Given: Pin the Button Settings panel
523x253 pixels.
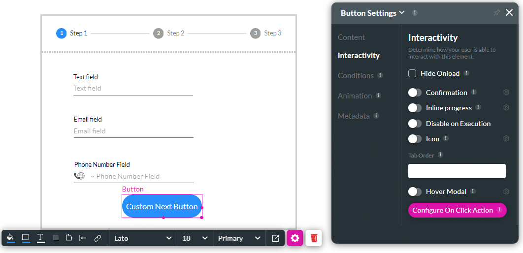Looking at the screenshot, I should click(496, 13).
